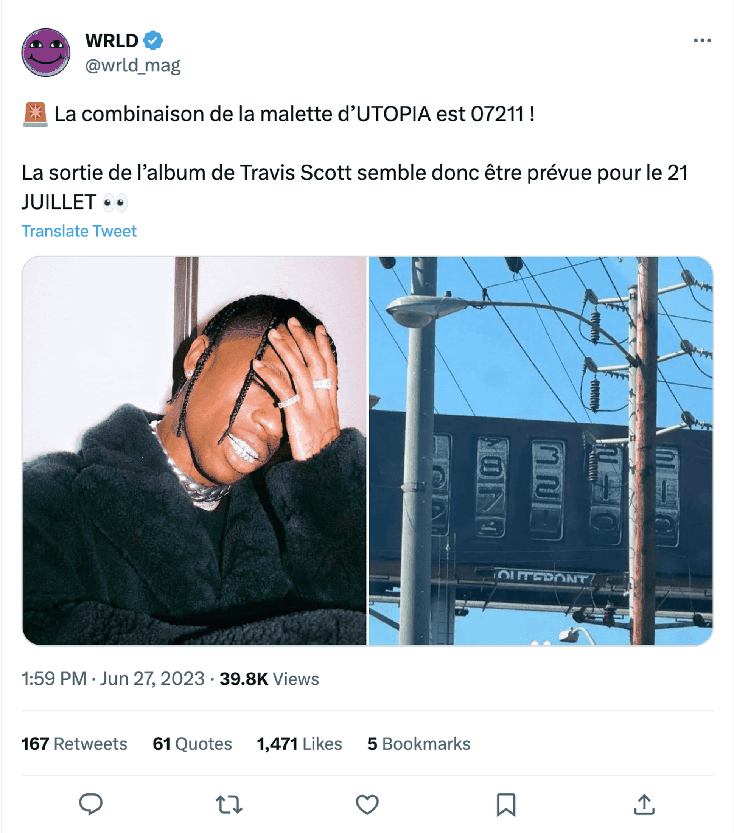The image size is (734, 833).
Task: Click the 5 Bookmarks count
Action: 418,744
